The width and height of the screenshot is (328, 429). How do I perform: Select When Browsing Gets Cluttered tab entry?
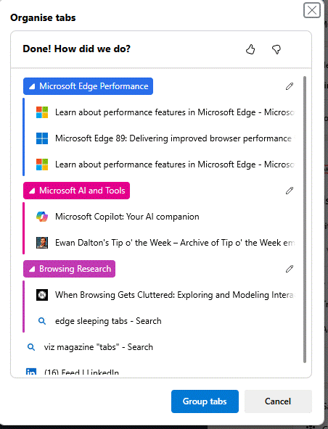click(x=165, y=295)
